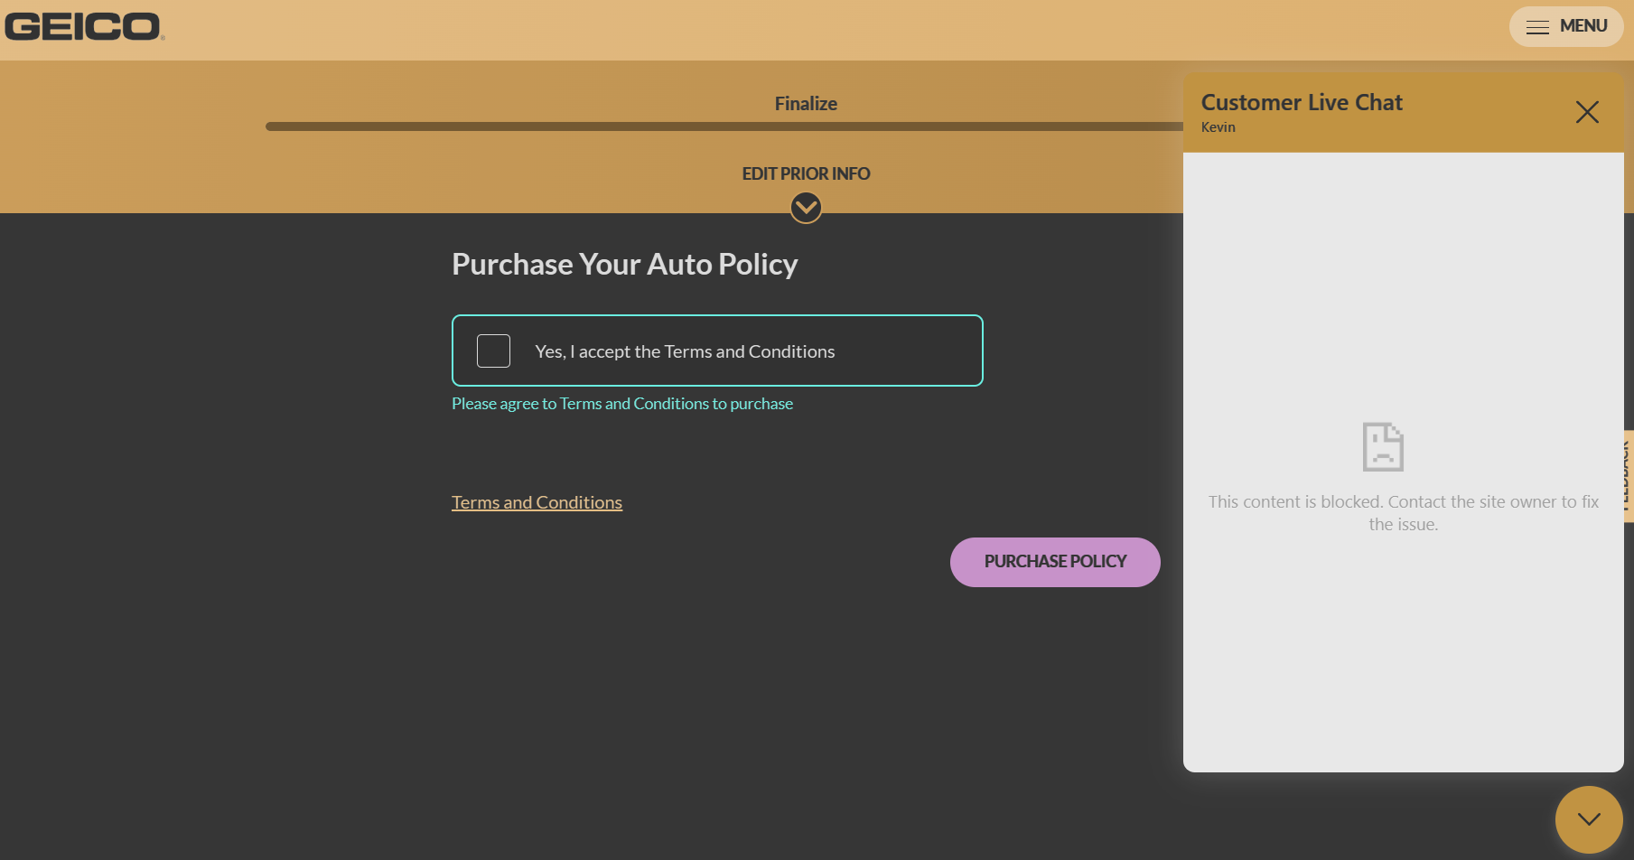Click the Edit Prior Info label
This screenshot has width=1634, height=860.
click(806, 173)
